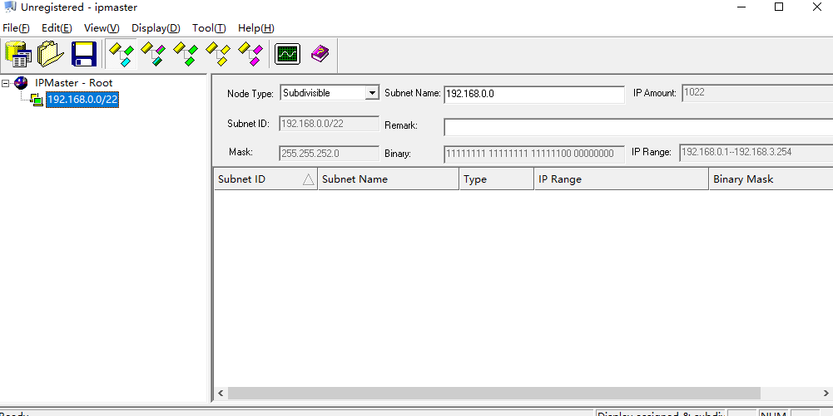Toggle the yellow-green-cyan subnet tree view icon
Image resolution: width=833 pixels, height=416 pixels.
[x=121, y=55]
